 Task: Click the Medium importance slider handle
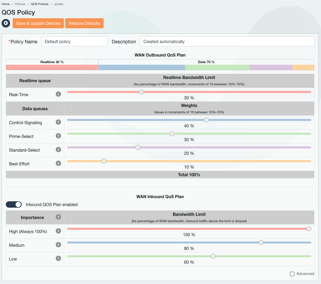point(261,243)
